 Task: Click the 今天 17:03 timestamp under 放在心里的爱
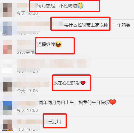point(27,91)
